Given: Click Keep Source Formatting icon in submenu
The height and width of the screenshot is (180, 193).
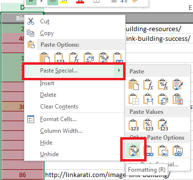Looking at the screenshot, I should coord(177,85).
